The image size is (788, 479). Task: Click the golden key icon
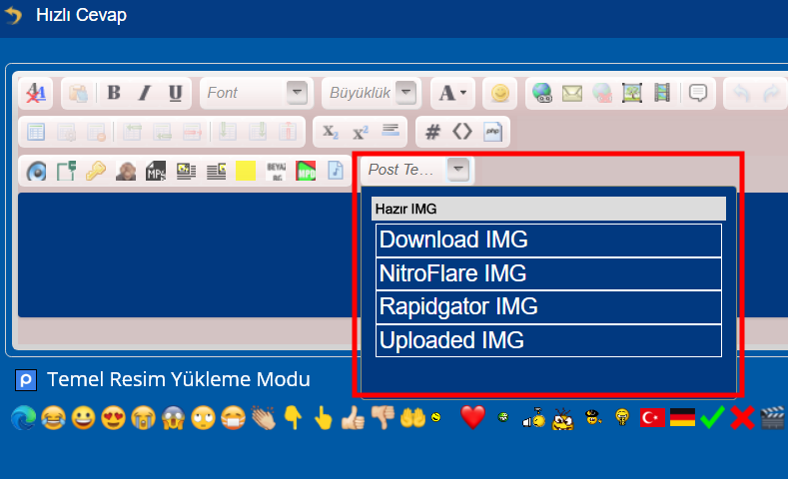click(x=96, y=172)
